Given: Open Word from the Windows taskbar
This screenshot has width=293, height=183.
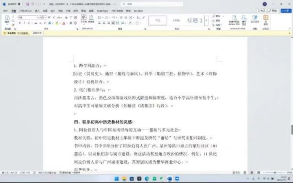Looking at the screenshot, I should coord(170,178).
